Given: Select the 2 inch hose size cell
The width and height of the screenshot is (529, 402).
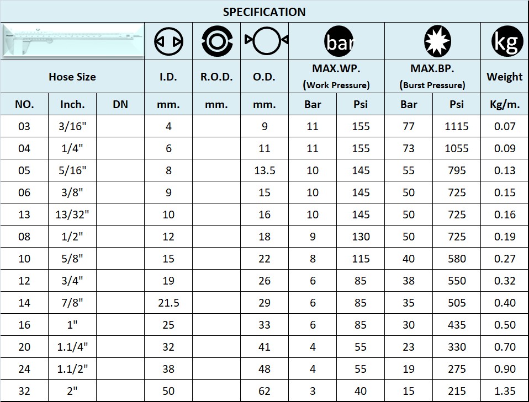Looking at the screenshot, I should [x=72, y=390].
